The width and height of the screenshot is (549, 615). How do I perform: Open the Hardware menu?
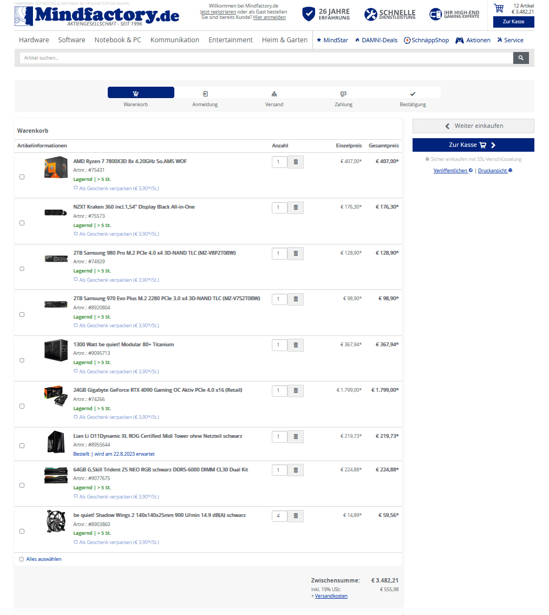coord(34,40)
